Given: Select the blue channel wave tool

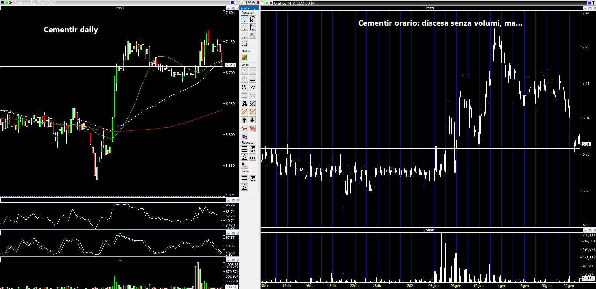Looking at the screenshot, I should point(244,137).
